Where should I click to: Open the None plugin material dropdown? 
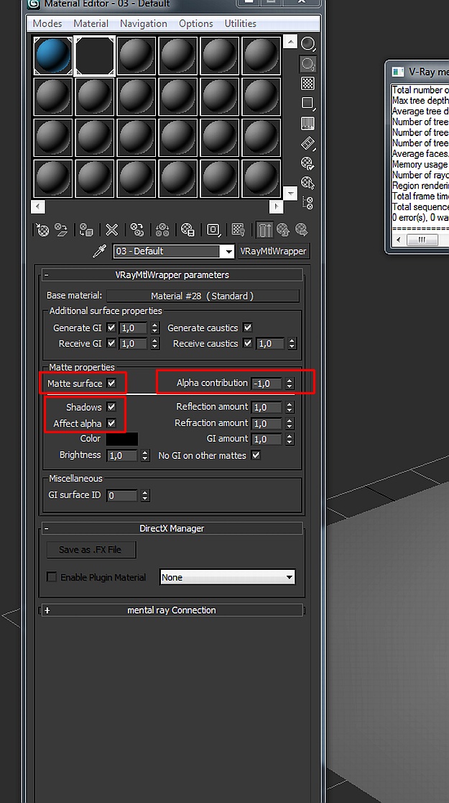point(227,577)
